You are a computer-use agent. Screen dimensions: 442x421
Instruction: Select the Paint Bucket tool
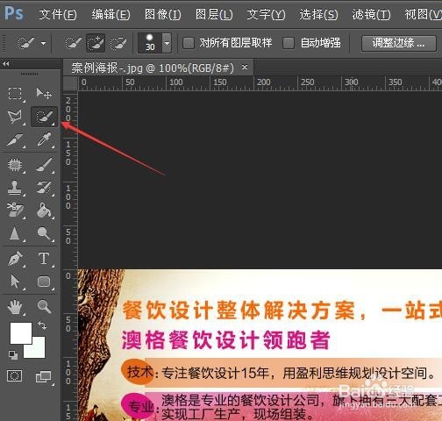(x=44, y=210)
